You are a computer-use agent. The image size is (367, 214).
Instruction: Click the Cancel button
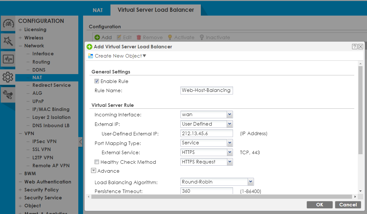[348, 205]
